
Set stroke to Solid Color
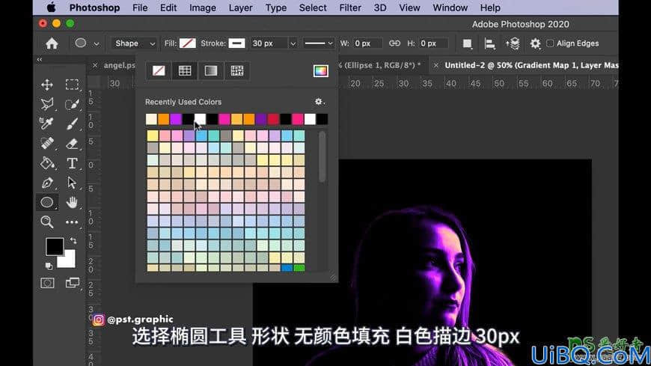coord(185,70)
